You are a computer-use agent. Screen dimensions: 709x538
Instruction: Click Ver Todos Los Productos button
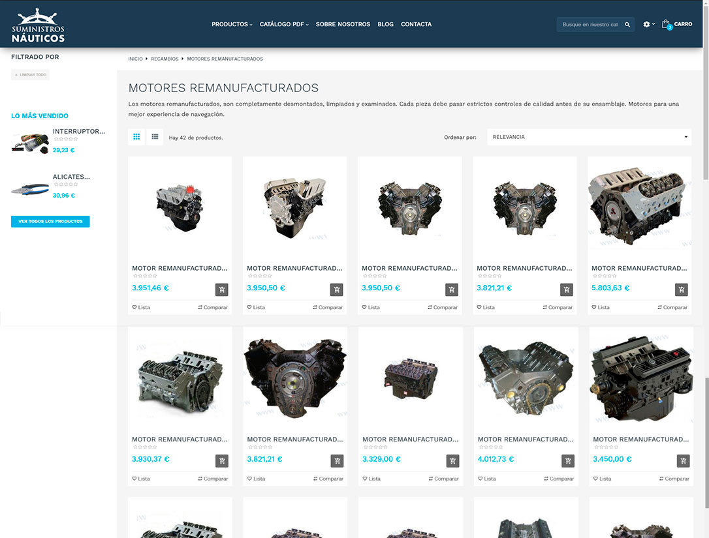[x=50, y=222]
